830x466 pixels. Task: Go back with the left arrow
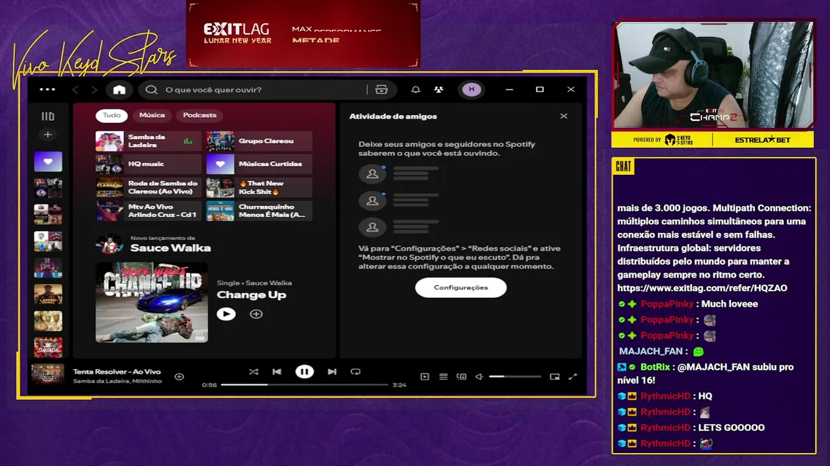tap(75, 89)
